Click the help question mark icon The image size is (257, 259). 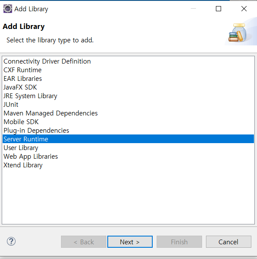click(11, 242)
